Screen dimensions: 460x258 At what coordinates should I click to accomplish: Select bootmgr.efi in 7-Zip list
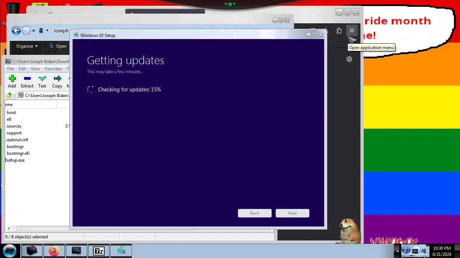(18, 153)
